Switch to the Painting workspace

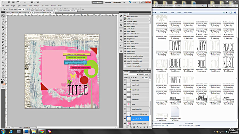[x=117, y=2]
